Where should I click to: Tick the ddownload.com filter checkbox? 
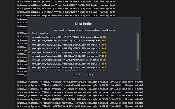pos(84,30)
